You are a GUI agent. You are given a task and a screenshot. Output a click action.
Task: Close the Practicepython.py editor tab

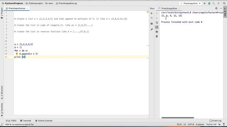pyautogui.click(x=27, y=8)
